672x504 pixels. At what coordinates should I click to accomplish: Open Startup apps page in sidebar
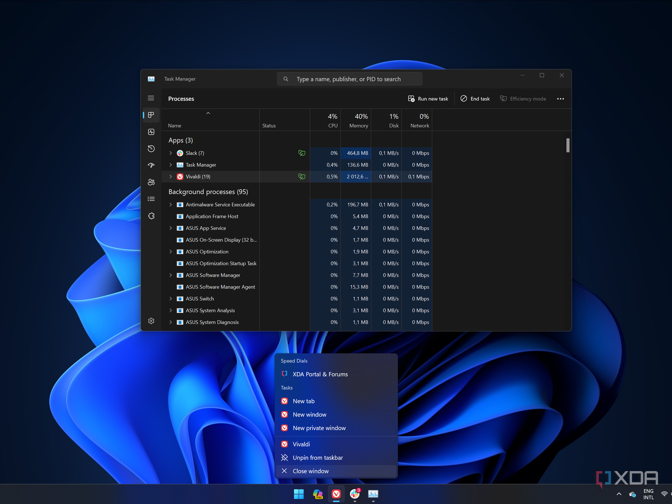coord(151,165)
